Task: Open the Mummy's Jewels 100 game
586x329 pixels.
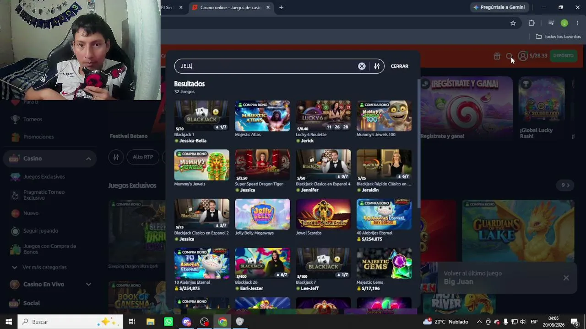Action: (x=384, y=116)
